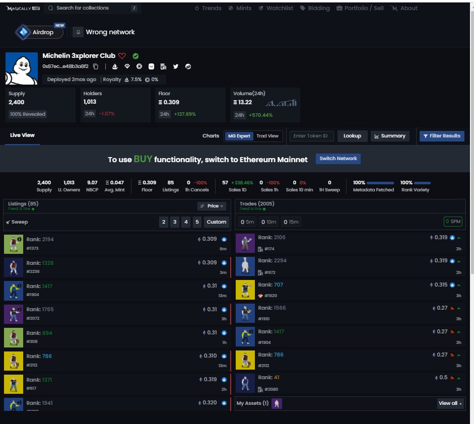Viewport: 474px width, 424px height.
Task: Go to Watchlist
Action: (x=276, y=8)
